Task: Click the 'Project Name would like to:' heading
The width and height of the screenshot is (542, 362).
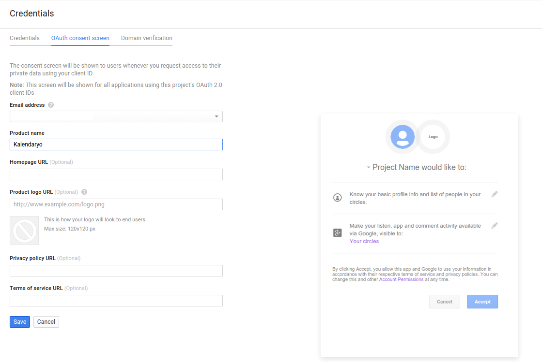Action: [x=419, y=167]
